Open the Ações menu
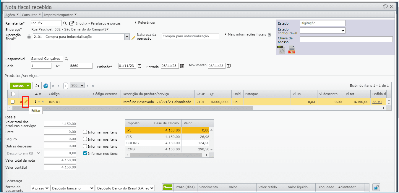This screenshot has width=399, height=193. 12,15
